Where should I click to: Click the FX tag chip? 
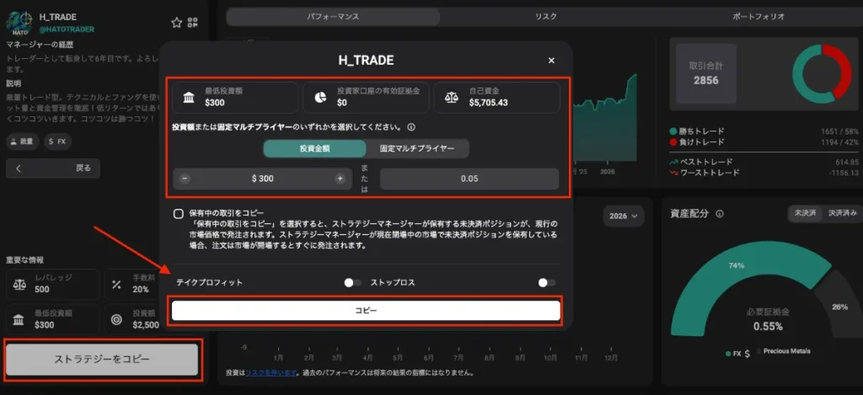pyautogui.click(x=58, y=141)
